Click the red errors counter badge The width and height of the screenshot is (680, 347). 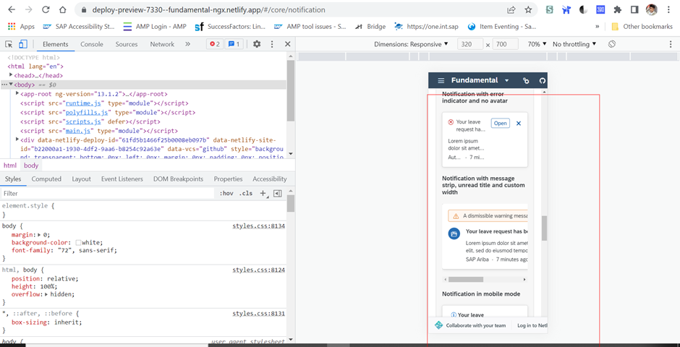215,44
